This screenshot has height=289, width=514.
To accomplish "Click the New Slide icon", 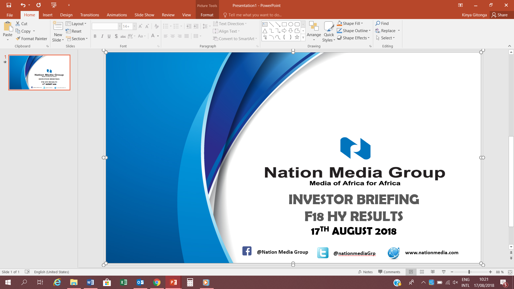I will coord(58,26).
